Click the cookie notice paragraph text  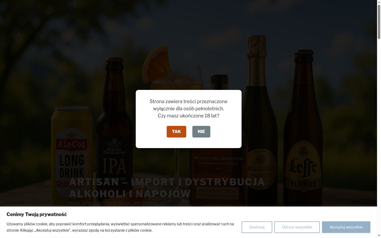(120, 227)
